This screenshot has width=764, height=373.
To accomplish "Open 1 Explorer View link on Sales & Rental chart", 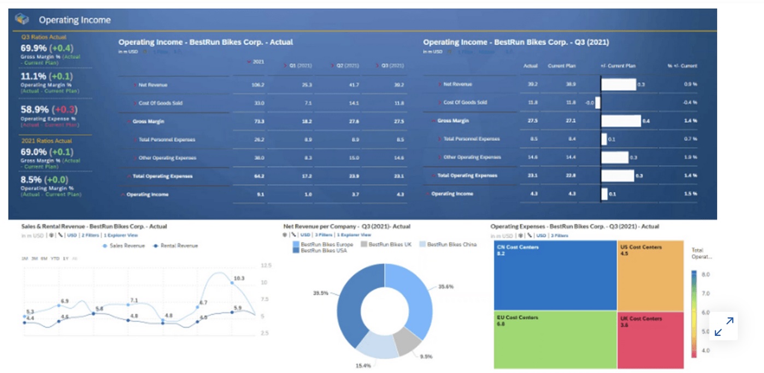I will pyautogui.click(x=121, y=236).
